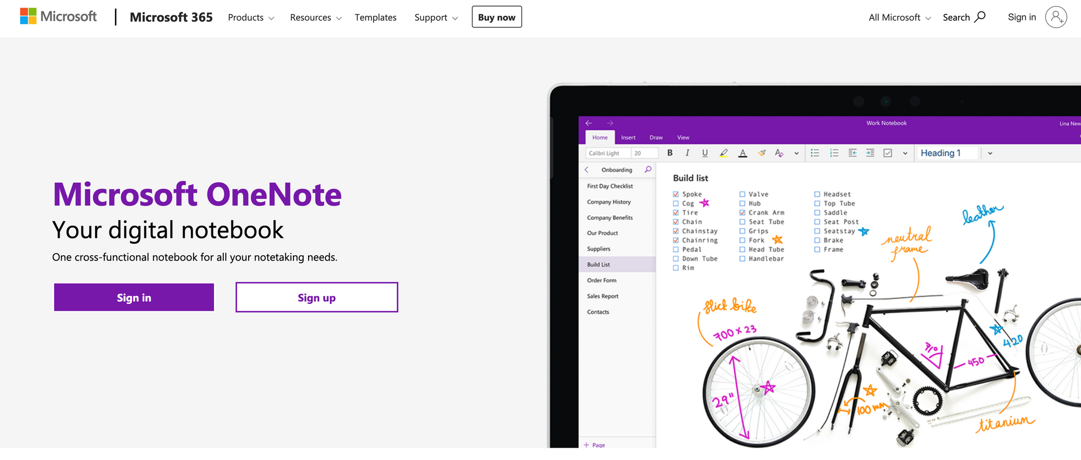The image size is (1081, 460).
Task: Uncheck the Chainring checkbox
Action: [676, 240]
